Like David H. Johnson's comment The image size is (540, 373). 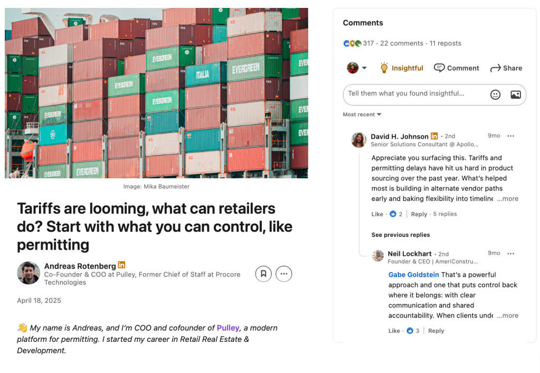pyautogui.click(x=377, y=214)
